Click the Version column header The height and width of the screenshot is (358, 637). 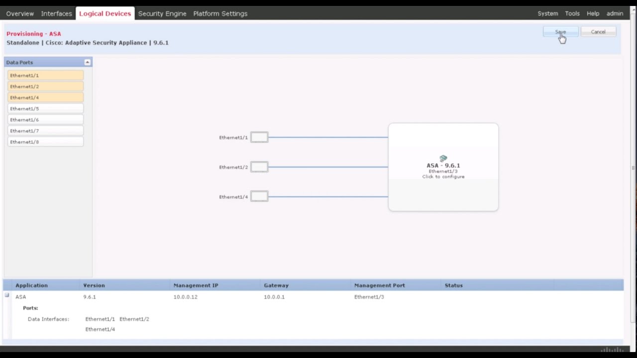(94, 285)
